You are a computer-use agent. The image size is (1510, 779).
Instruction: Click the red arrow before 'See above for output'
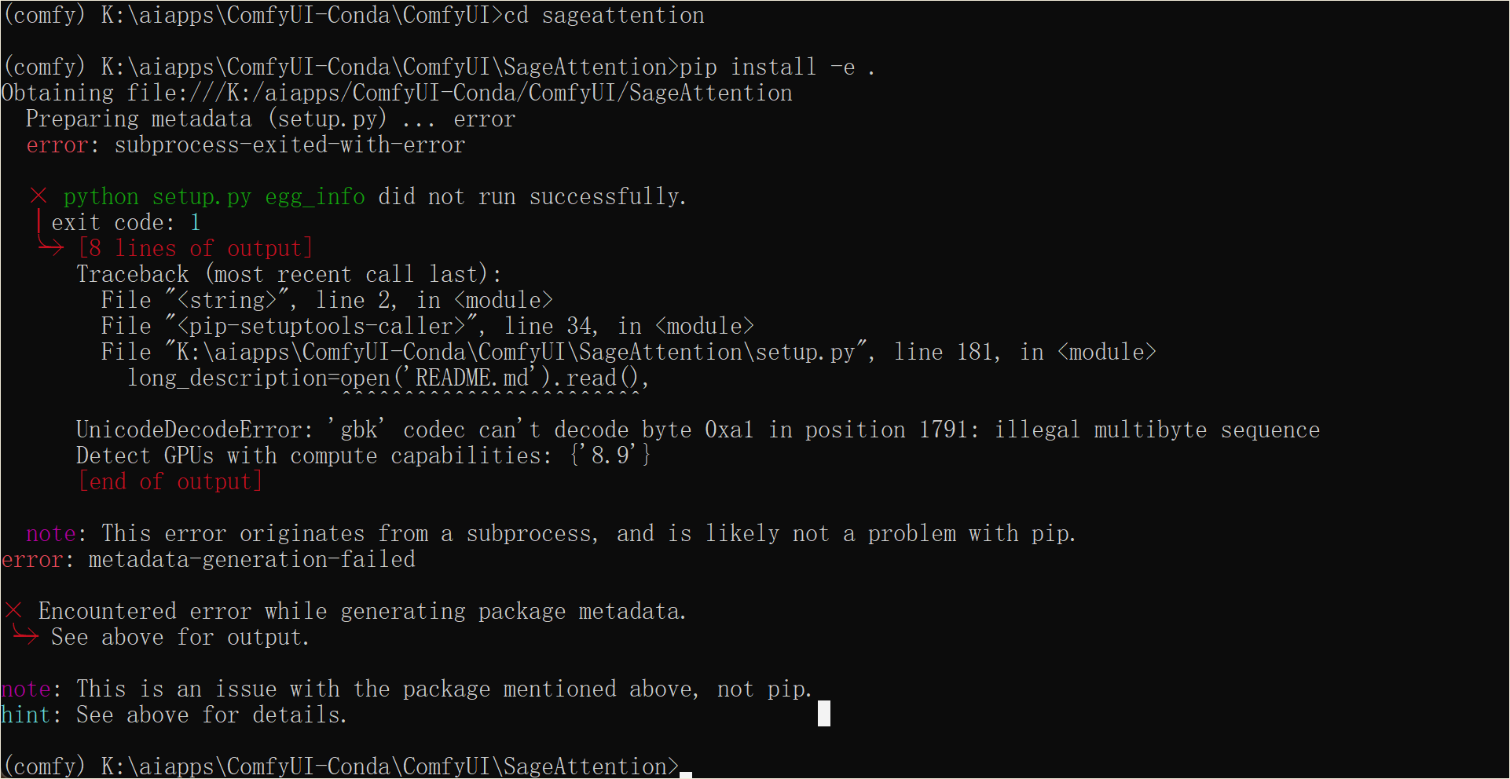pos(26,635)
